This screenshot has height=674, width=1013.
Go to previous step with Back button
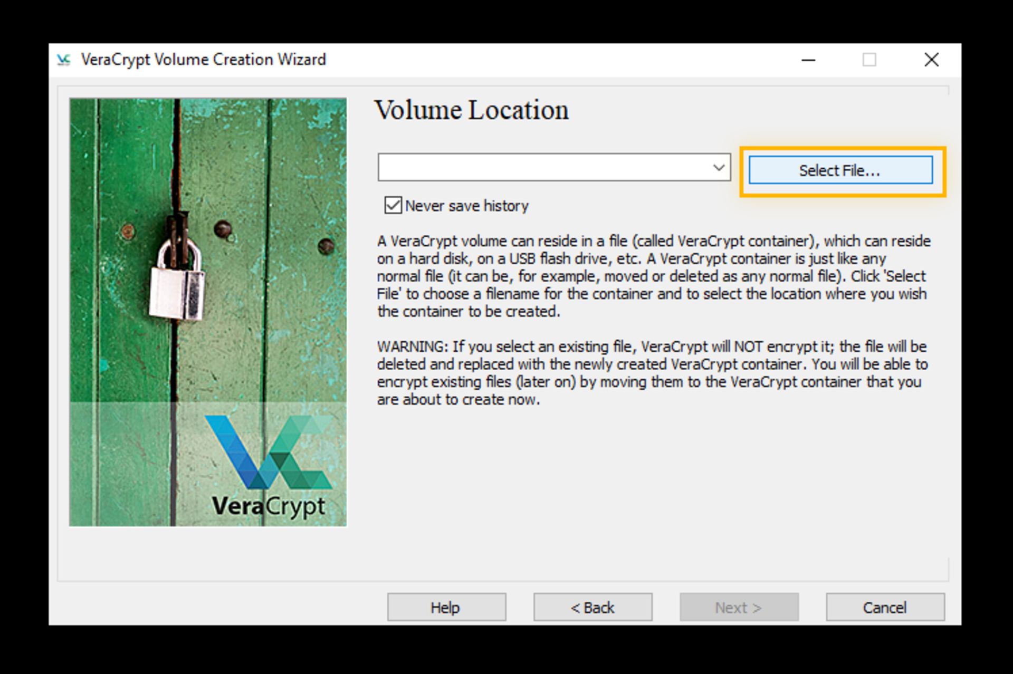point(592,608)
